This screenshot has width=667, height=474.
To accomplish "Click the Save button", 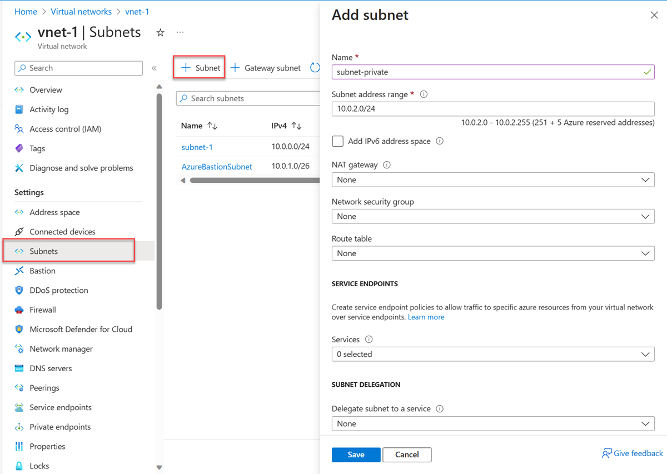I will click(356, 455).
